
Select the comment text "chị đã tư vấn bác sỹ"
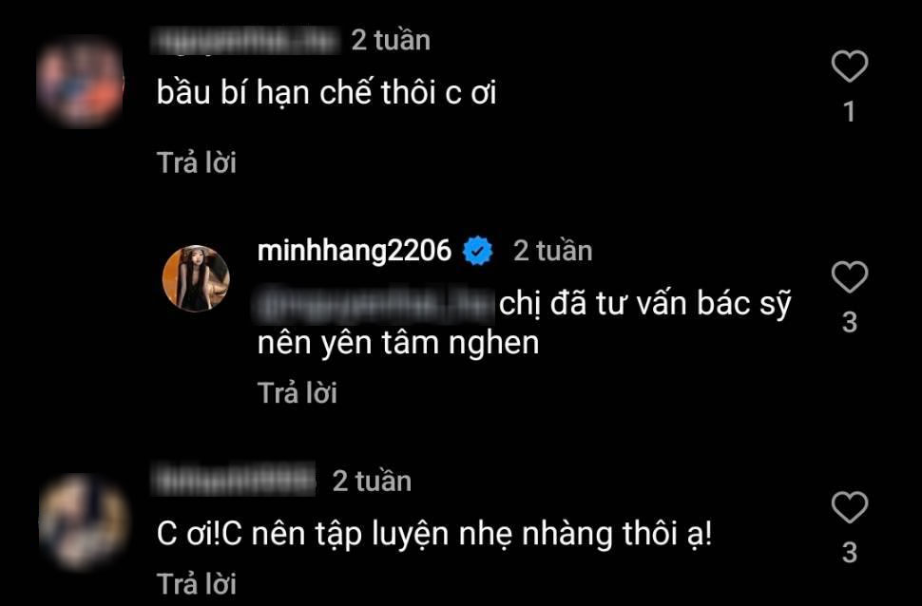[645, 305]
